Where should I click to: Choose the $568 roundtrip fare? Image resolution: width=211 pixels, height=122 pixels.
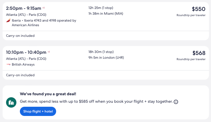coord(198,53)
